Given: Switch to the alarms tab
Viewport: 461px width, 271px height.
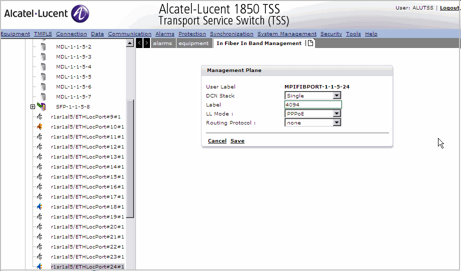Looking at the screenshot, I should 162,43.
